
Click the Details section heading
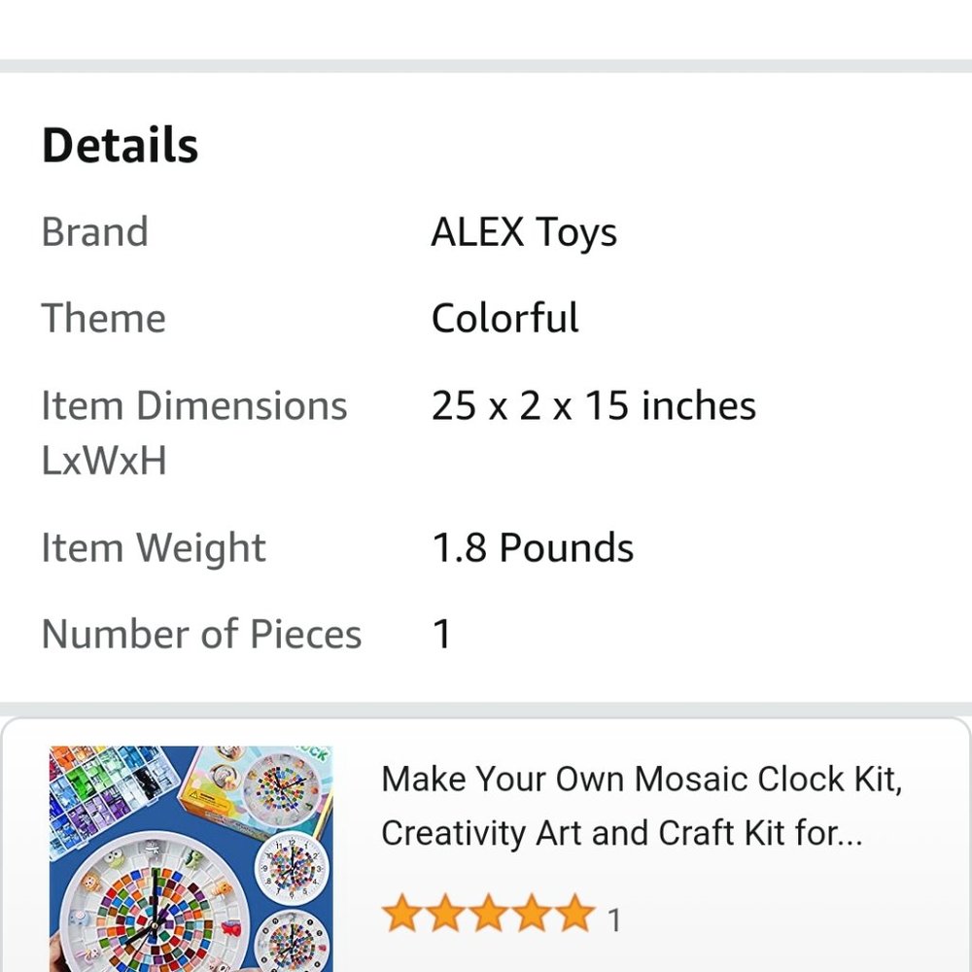pyautogui.click(x=119, y=144)
